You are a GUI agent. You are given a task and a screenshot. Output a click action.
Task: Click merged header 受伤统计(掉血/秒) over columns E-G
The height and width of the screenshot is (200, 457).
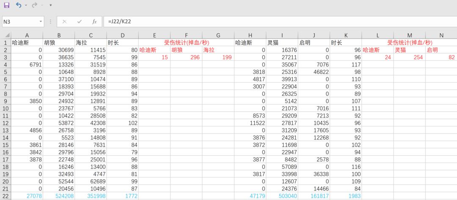click(x=186, y=43)
